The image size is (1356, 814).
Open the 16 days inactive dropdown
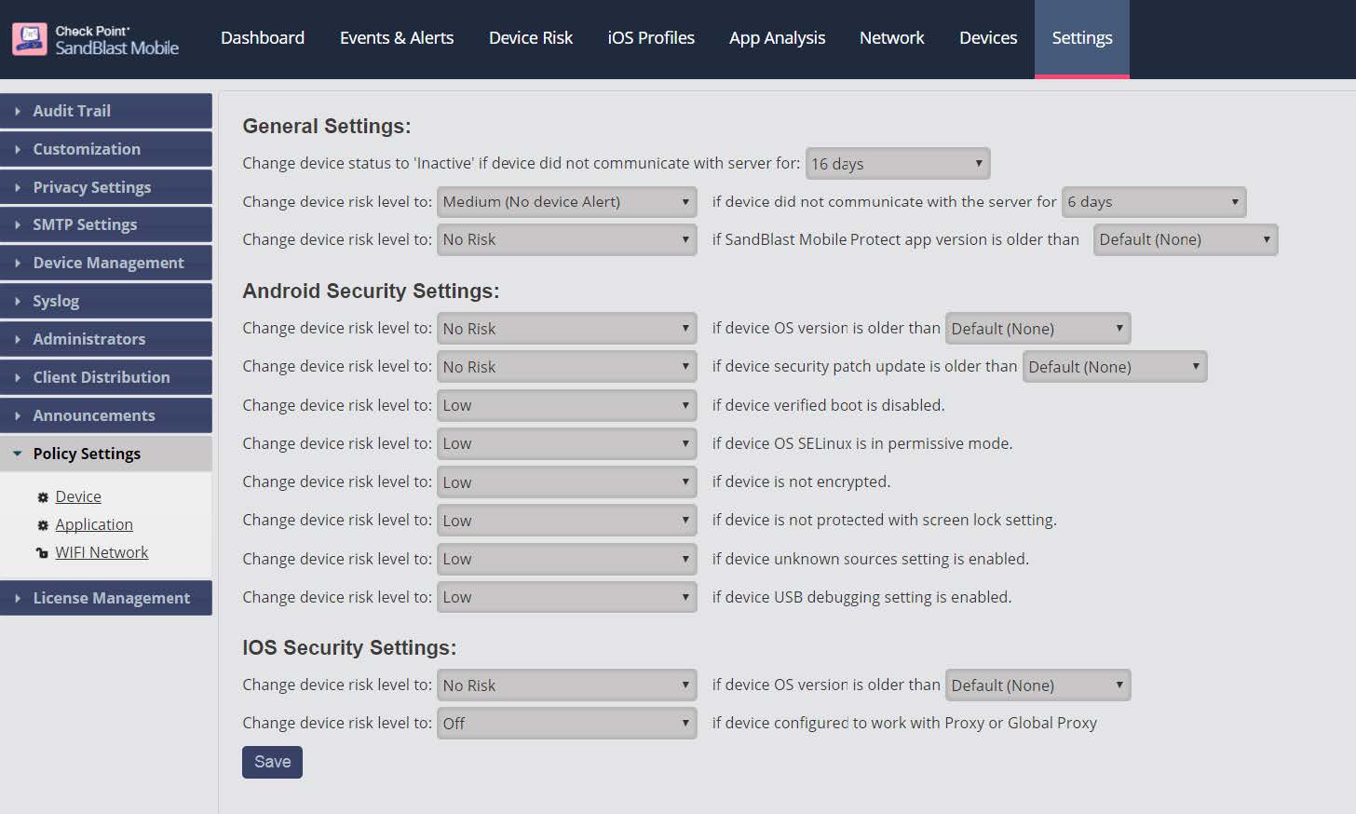click(898, 164)
